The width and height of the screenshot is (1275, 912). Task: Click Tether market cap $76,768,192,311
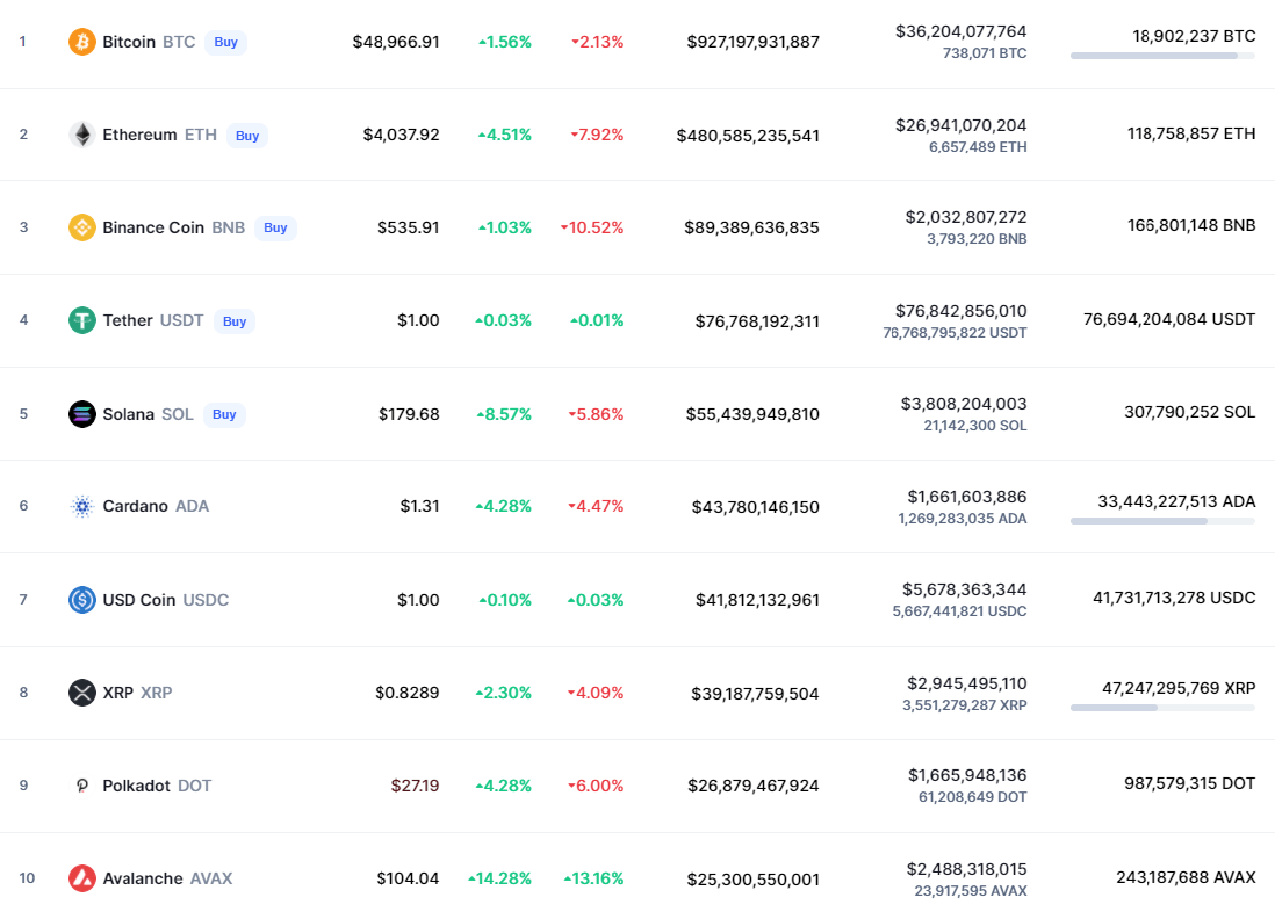point(758,321)
